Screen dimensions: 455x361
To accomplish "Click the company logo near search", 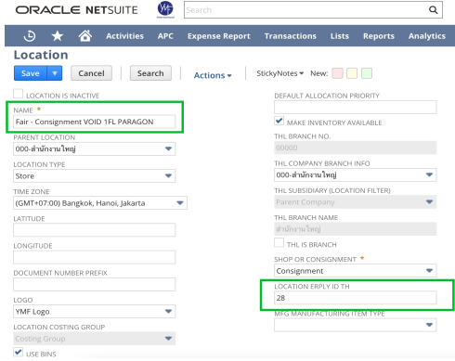I will click(x=165, y=9).
